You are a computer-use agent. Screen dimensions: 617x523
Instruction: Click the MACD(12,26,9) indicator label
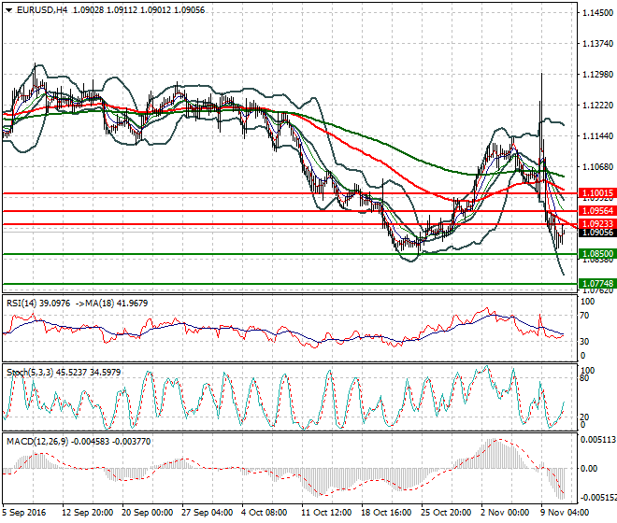[x=37, y=441]
